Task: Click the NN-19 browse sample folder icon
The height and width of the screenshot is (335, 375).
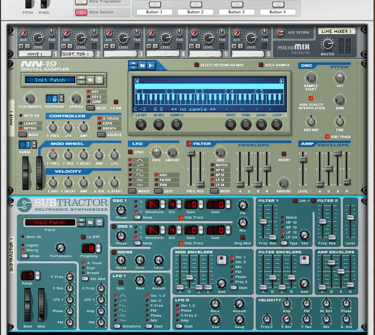Action: click(x=142, y=65)
